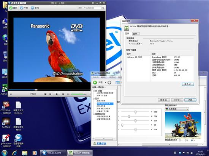Click the jeep preview image
This screenshot has width=209, height=156.
[x=183, y=125]
